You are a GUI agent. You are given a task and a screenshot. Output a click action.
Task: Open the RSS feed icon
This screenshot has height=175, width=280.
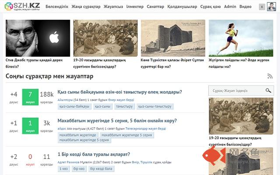point(270,76)
